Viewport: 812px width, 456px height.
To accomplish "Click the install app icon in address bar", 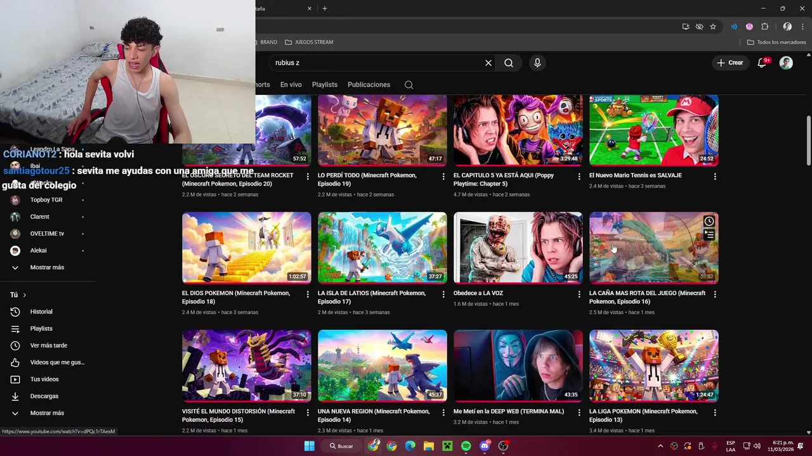I will coord(686,27).
